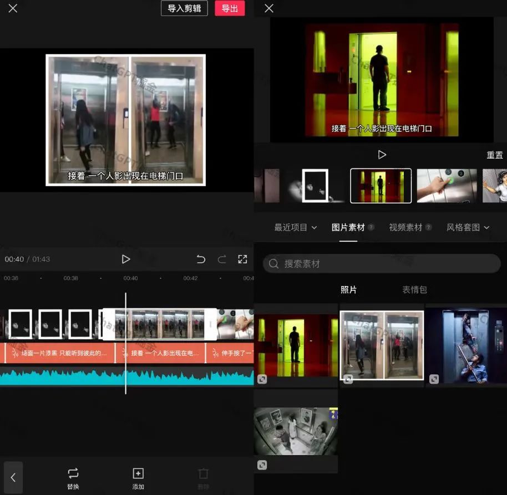This screenshot has width=507, height=495.
Task: Tap the back chevron at the bottom left
Action: 12,477
